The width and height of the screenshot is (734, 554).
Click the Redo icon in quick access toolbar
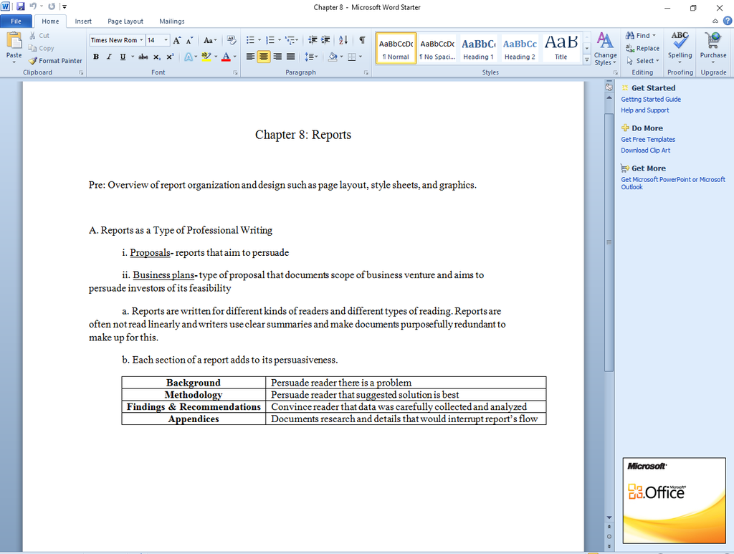pos(52,6)
